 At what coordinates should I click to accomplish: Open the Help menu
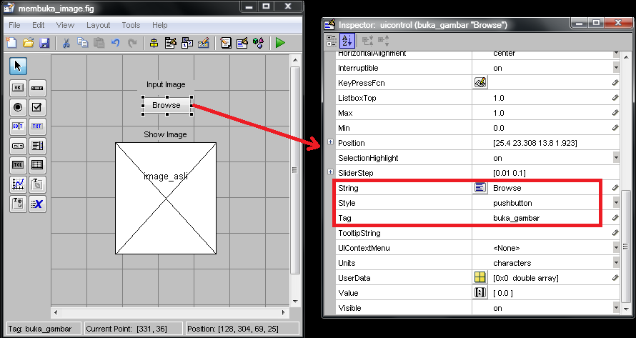160,25
